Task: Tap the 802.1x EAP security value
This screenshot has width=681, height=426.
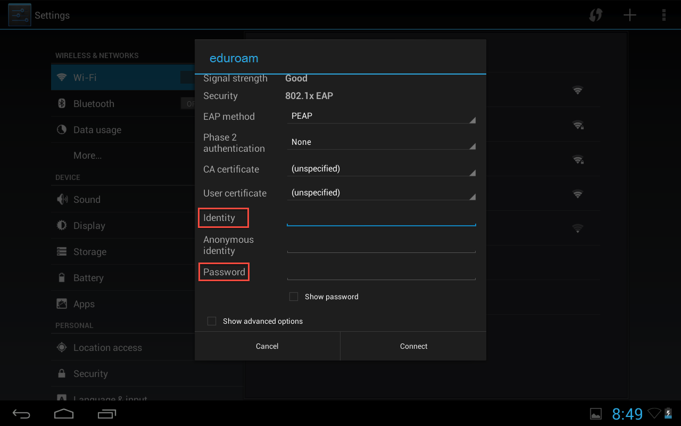Action: click(309, 96)
